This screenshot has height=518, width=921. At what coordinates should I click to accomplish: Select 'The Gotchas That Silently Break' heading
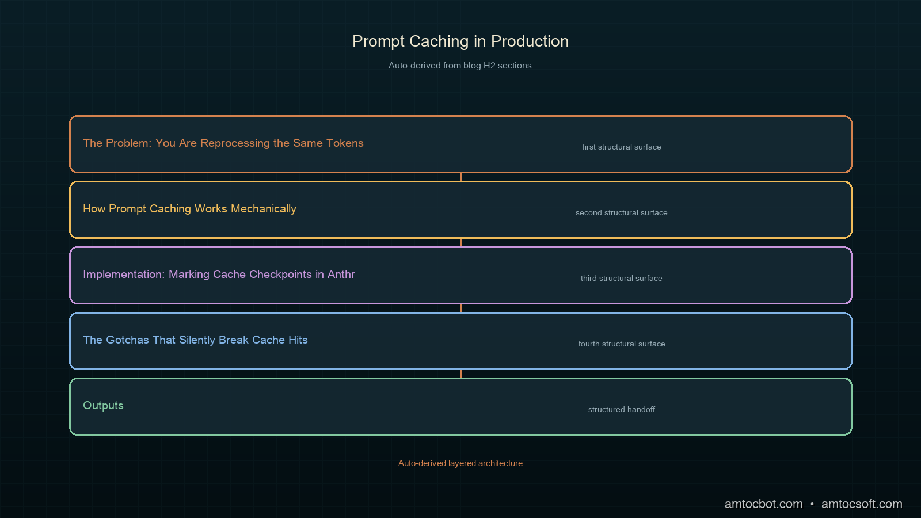coord(195,340)
